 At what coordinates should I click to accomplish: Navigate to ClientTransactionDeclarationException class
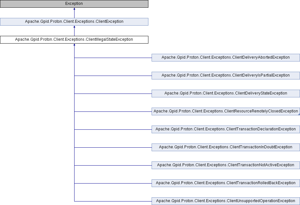point(225,129)
